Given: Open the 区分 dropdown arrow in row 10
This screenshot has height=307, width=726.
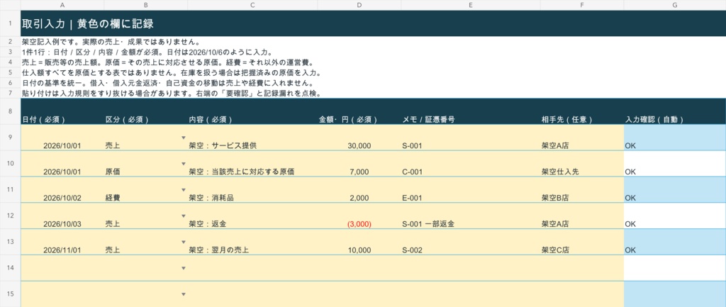Looking at the screenshot, I should point(184,164).
